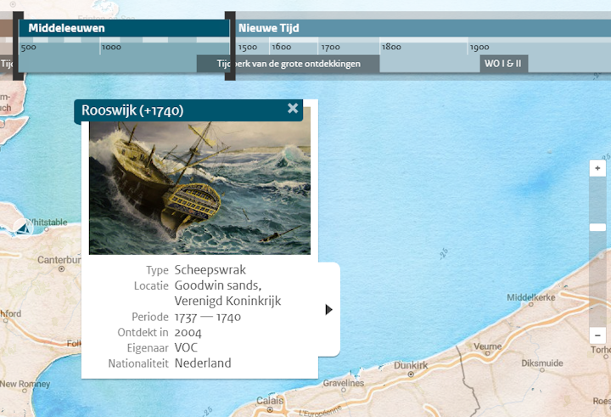Click the shipwreck marker near Whitstable
Image resolution: width=611 pixels, height=417 pixels.
coord(24,228)
